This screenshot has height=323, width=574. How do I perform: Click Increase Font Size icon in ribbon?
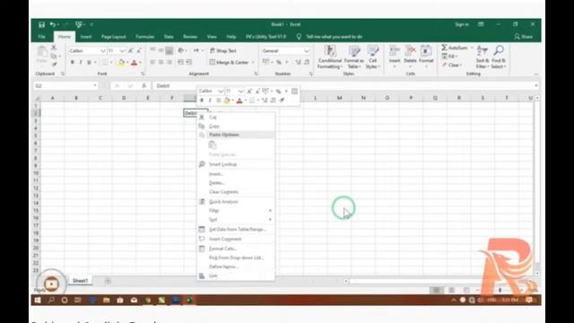click(x=131, y=51)
